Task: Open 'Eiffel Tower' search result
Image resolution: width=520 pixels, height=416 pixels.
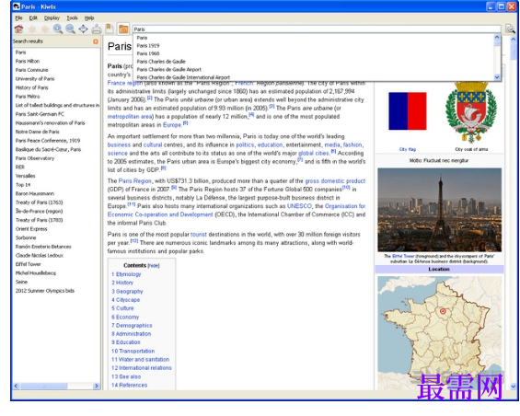Action: (x=29, y=264)
